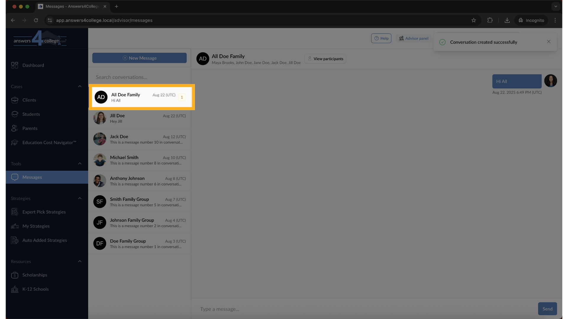This screenshot has height=319, width=568.
Task: Collapse the Tools section chevron
Action: pyautogui.click(x=80, y=164)
